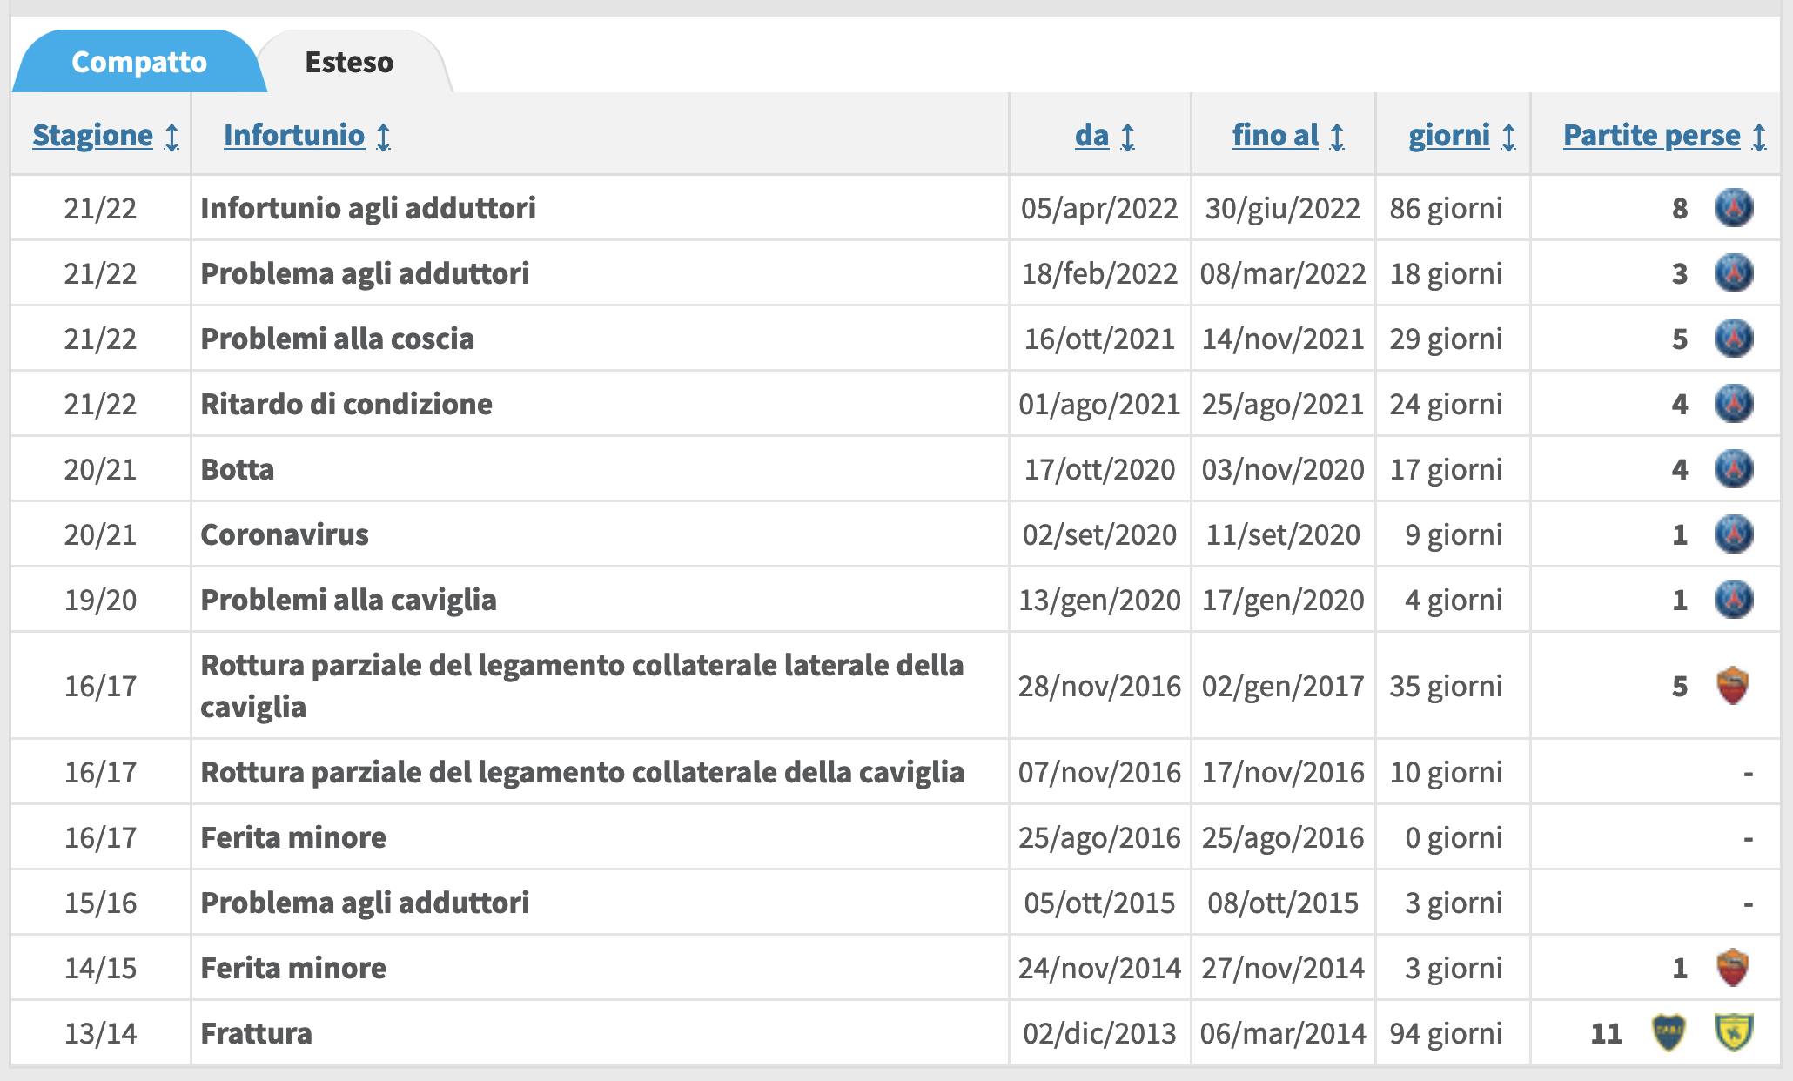Click Chievo crest in Frattura row
This screenshot has height=1081, width=1793.
(x=1733, y=1033)
